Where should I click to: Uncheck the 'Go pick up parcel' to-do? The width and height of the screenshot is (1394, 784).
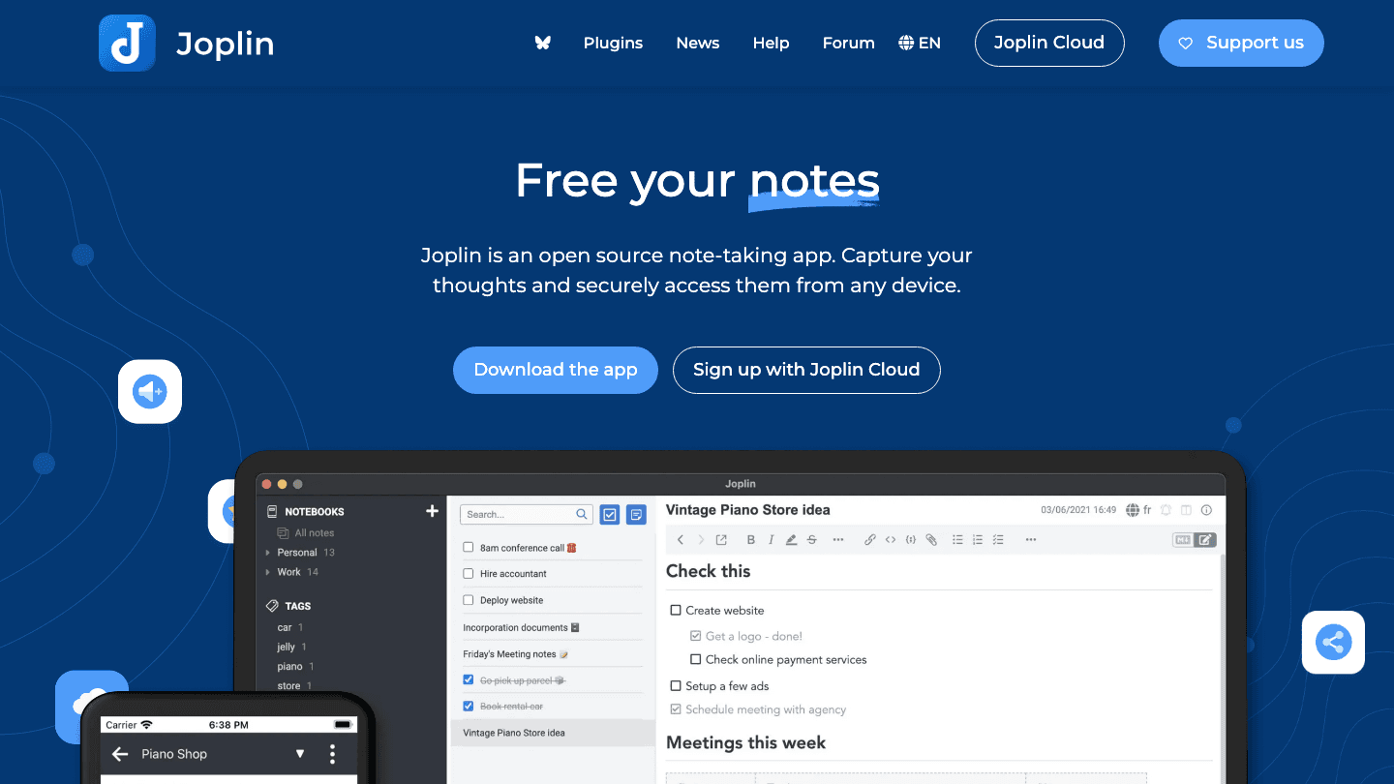click(469, 680)
